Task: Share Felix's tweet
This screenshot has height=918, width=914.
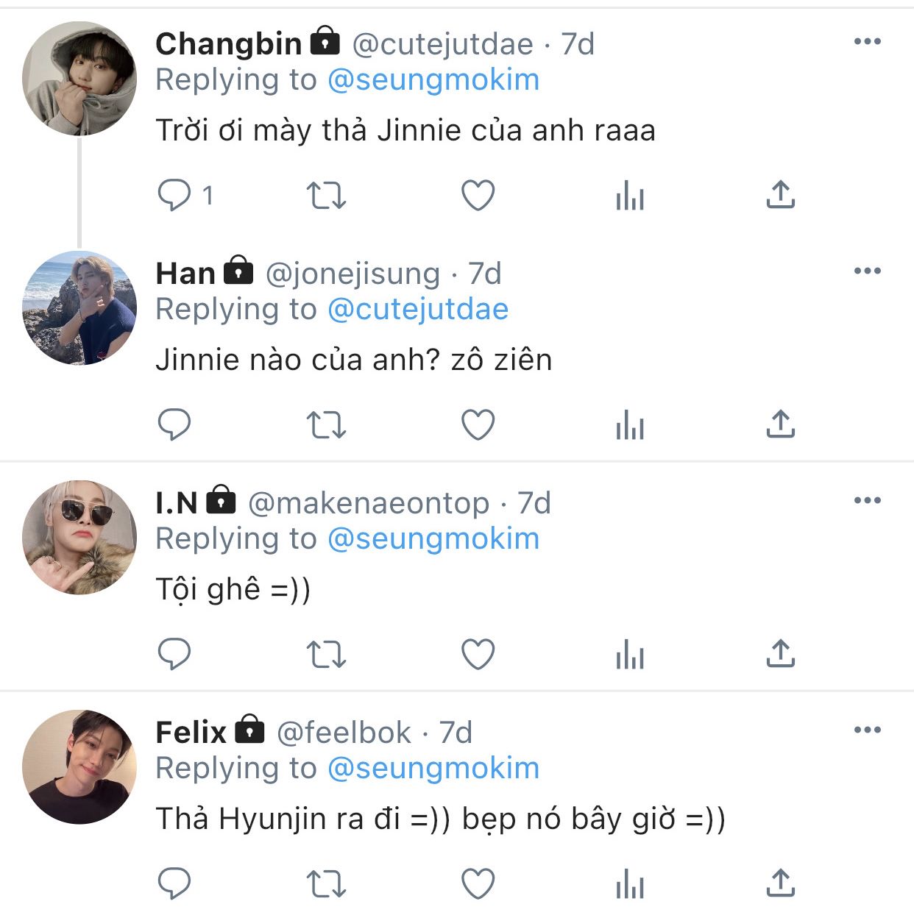Action: (x=781, y=883)
